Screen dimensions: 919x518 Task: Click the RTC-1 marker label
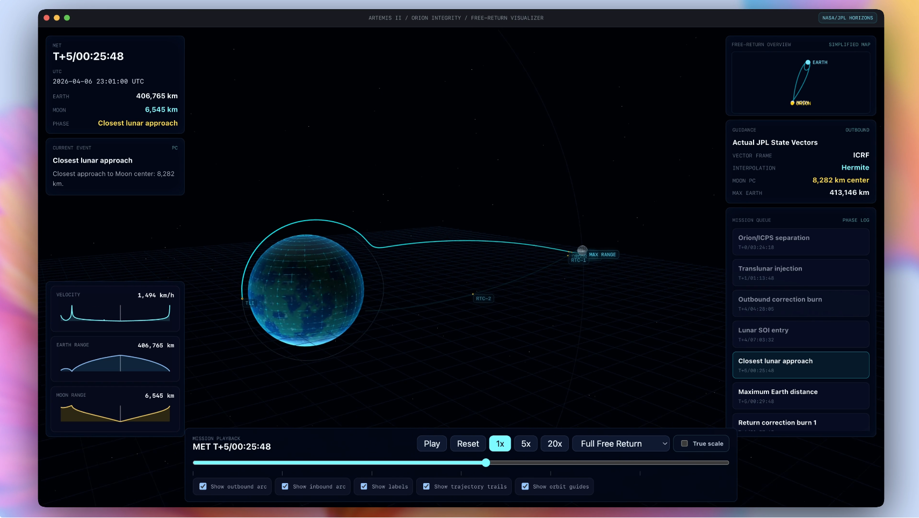[x=578, y=260]
